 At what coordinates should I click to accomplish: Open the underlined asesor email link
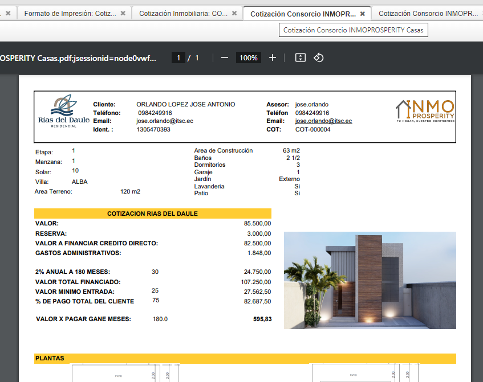(323, 121)
